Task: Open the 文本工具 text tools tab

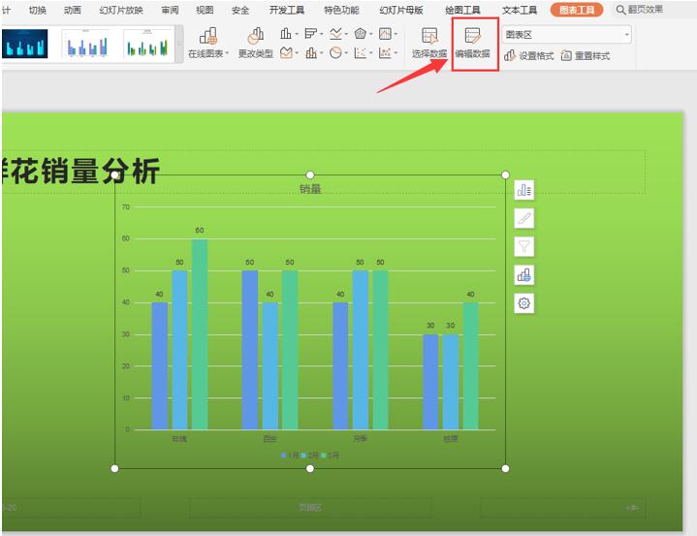Action: click(x=520, y=10)
